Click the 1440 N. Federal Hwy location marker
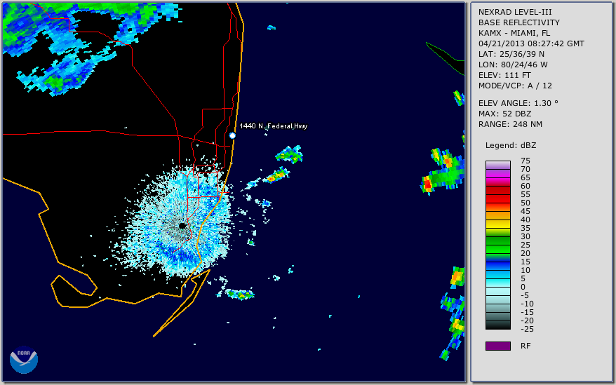Screen dimensions: 616x385 point(232,135)
